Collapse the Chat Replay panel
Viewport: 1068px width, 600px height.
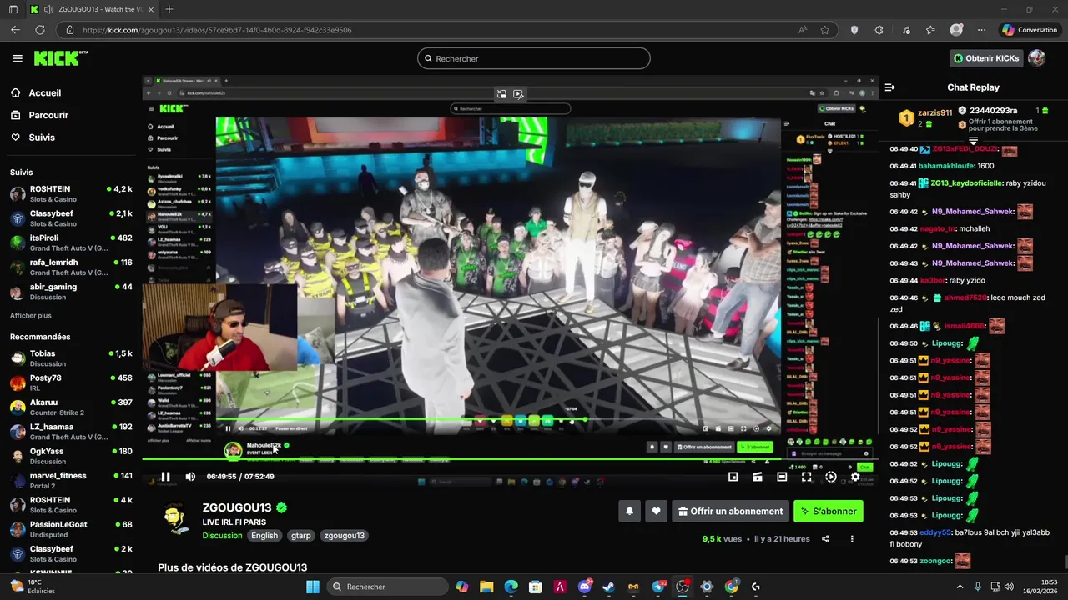(x=889, y=87)
